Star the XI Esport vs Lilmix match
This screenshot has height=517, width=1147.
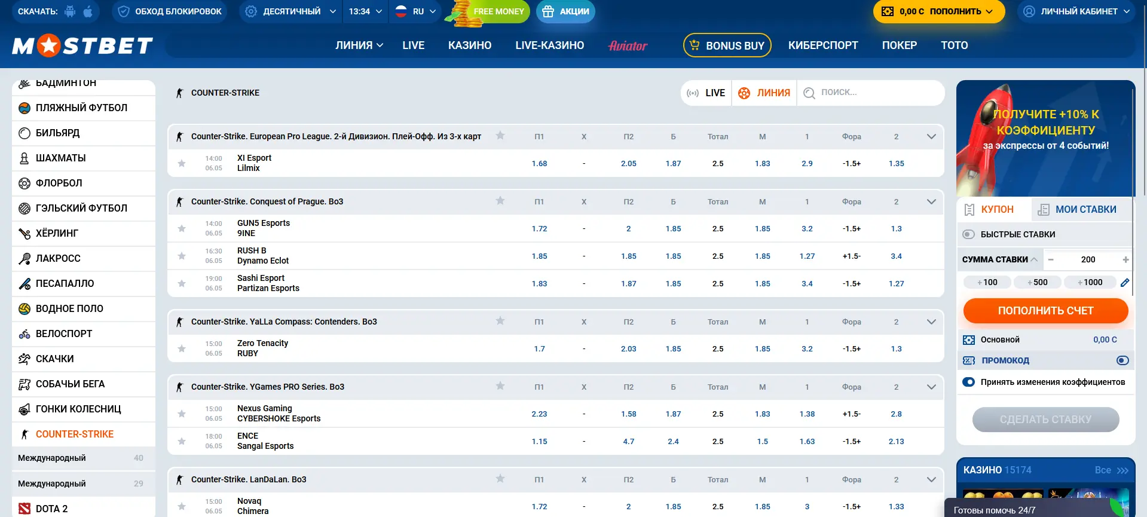pos(182,163)
